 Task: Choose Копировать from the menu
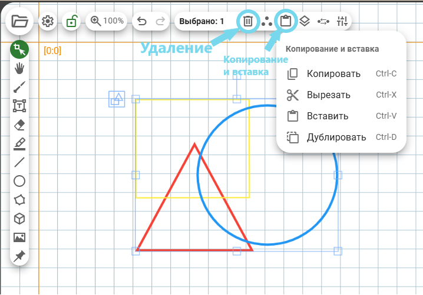point(333,74)
